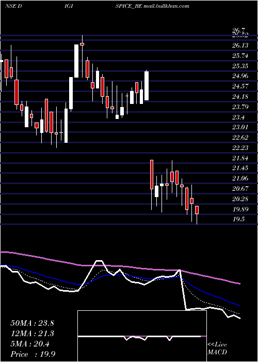Viewport: 258px width, 362px height.
Task: Click the 24.18 price axis label
Action: point(240,97)
